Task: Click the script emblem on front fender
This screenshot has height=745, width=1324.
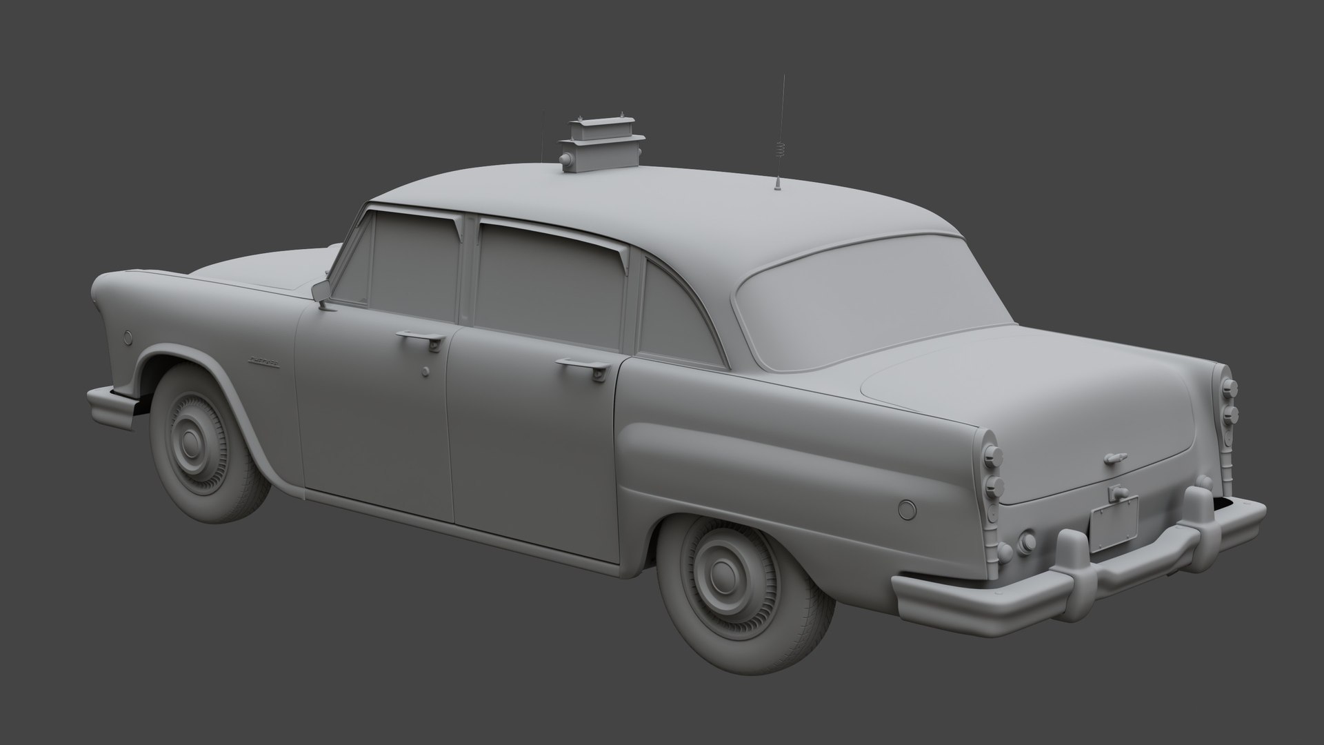Action: coord(264,361)
